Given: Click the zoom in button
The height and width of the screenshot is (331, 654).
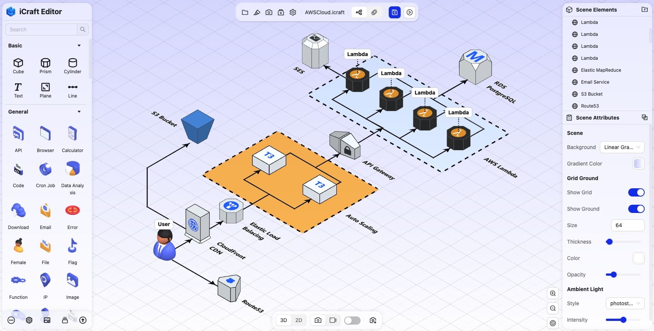Looking at the screenshot, I should [x=553, y=293].
